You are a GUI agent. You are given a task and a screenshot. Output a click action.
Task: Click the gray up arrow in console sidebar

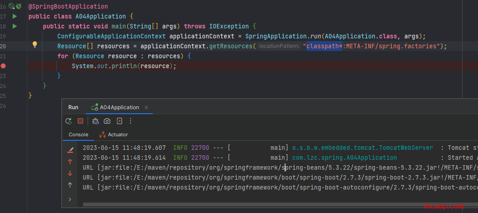pos(70,185)
